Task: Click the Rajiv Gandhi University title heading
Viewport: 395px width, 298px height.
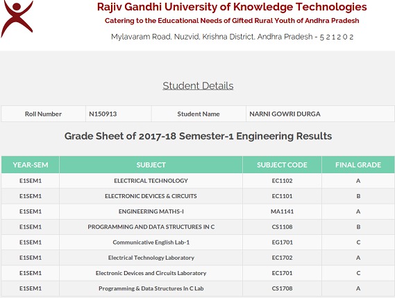Action: (x=232, y=7)
